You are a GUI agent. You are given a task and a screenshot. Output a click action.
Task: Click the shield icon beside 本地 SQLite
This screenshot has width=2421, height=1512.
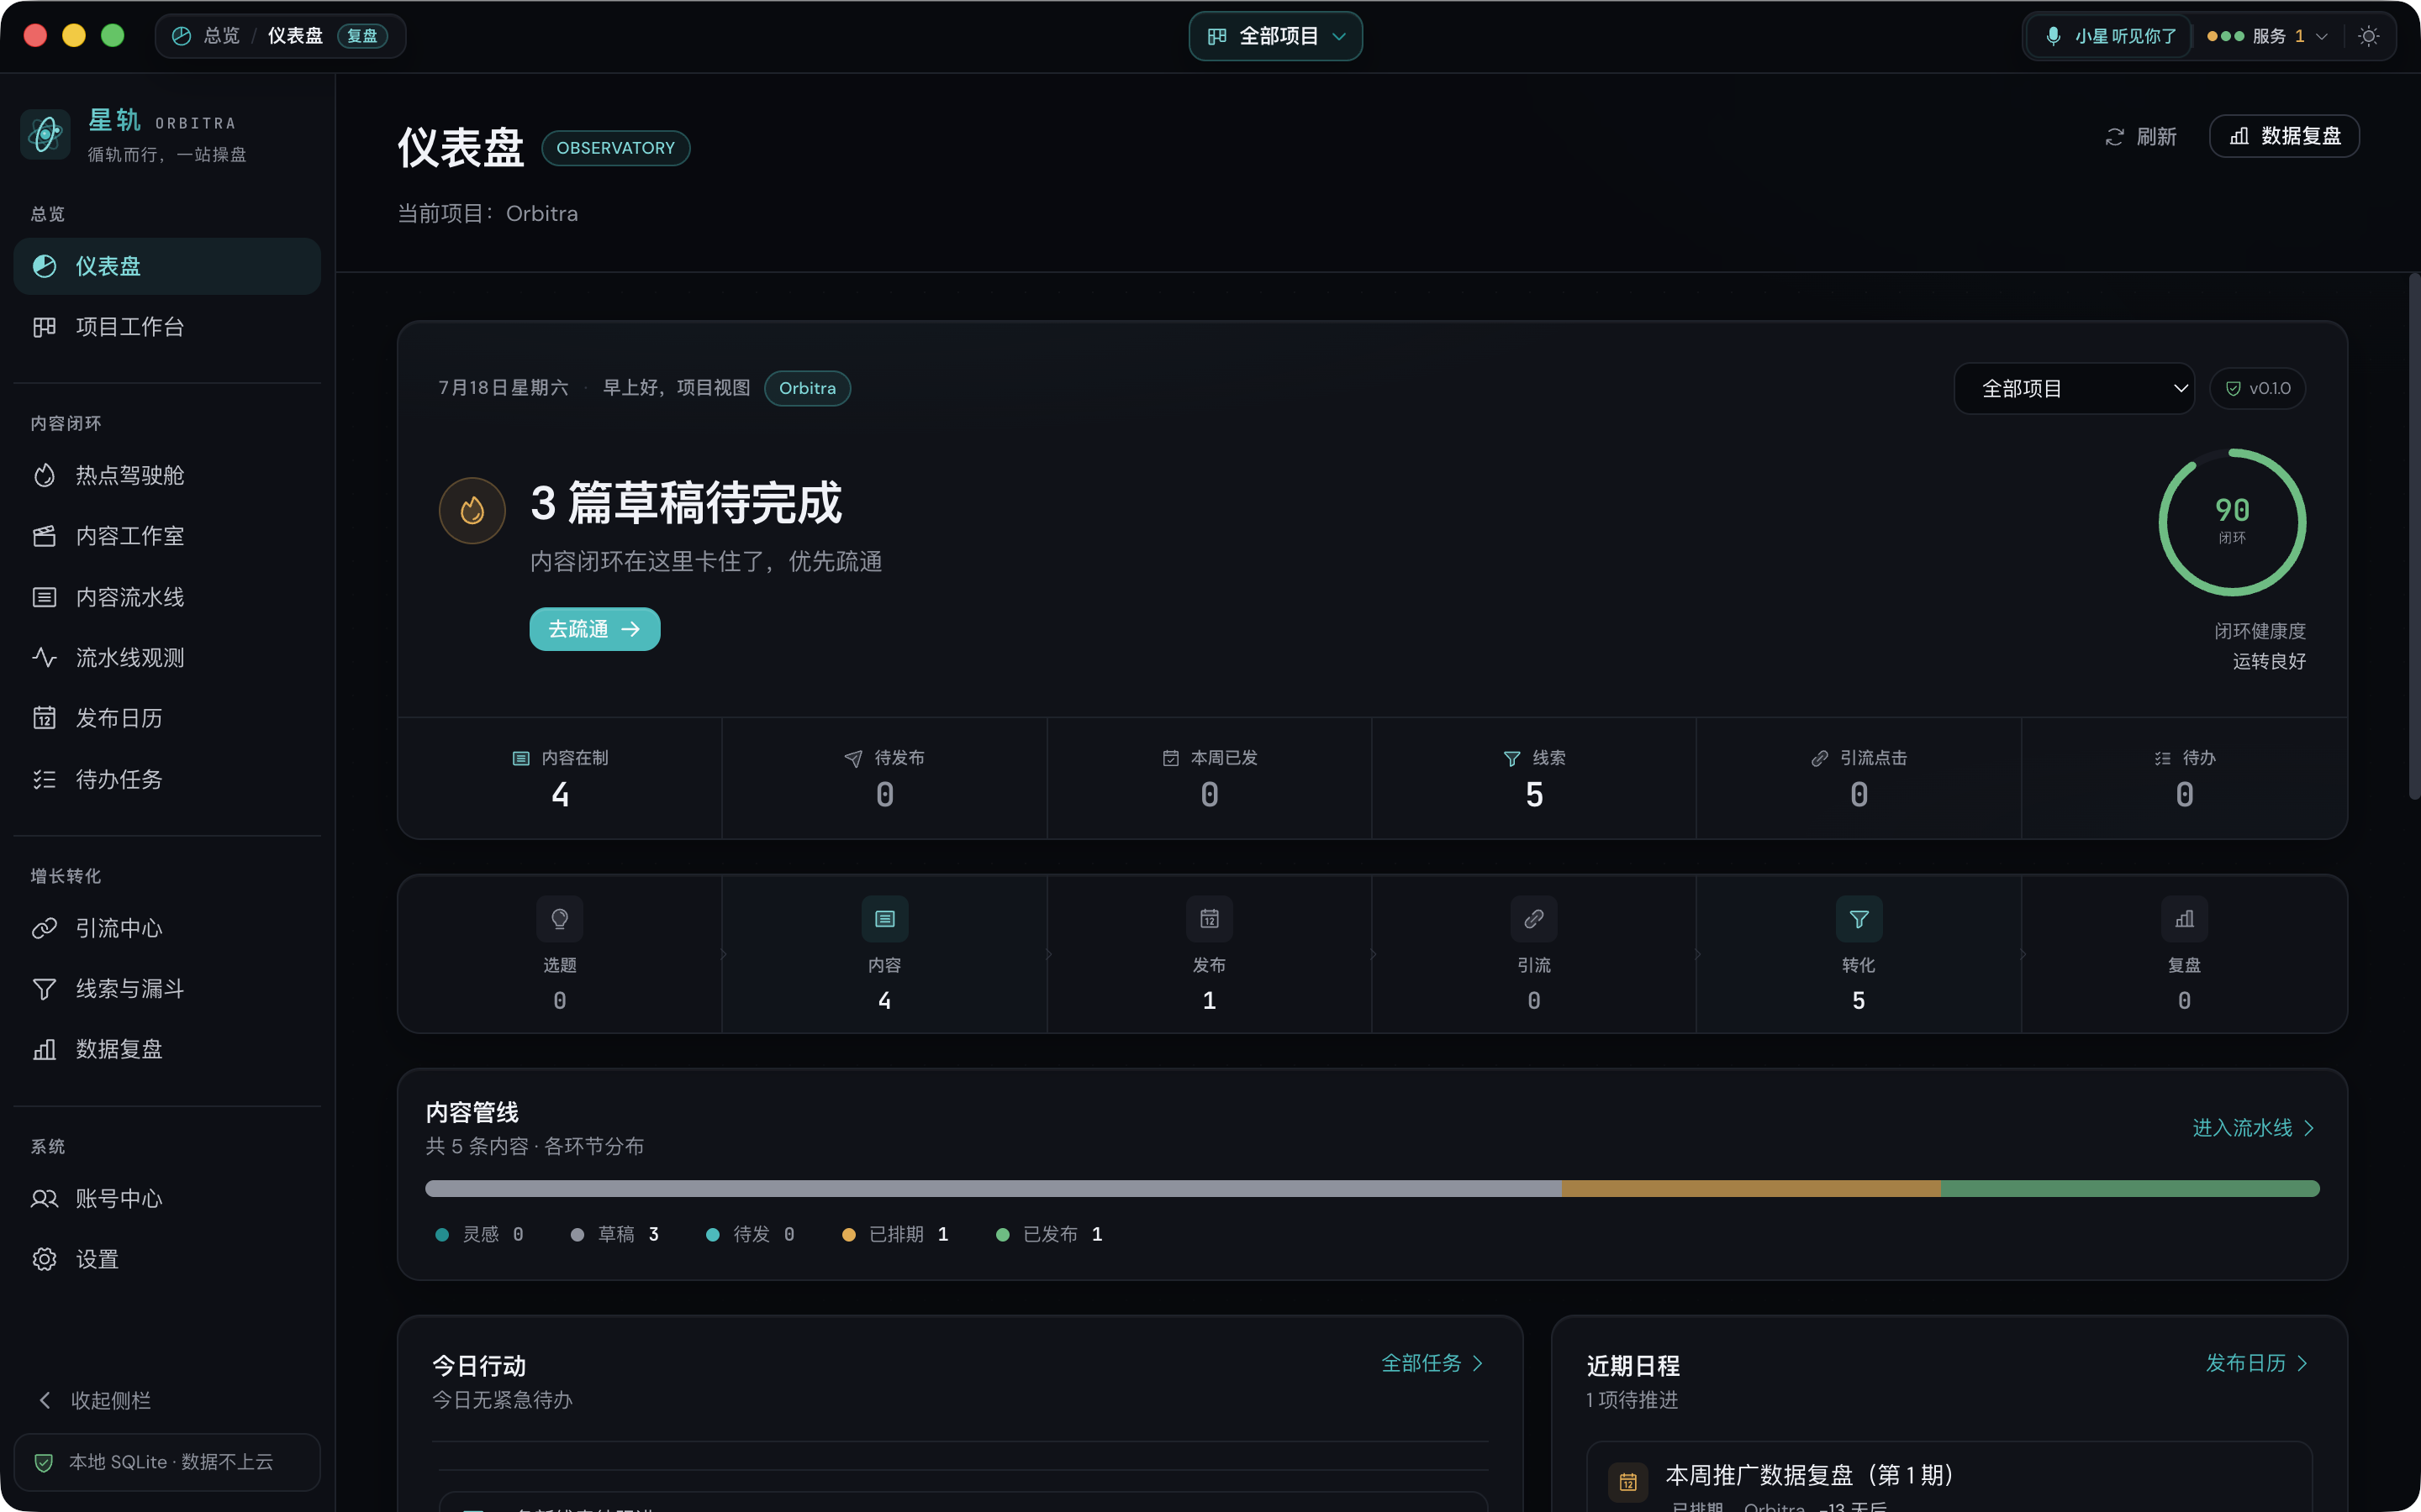43,1462
